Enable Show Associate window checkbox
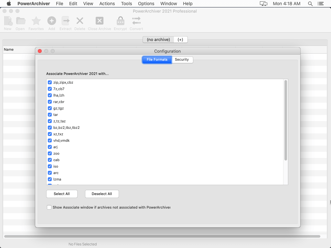Screen dimensions: 331x248 (49, 207)
